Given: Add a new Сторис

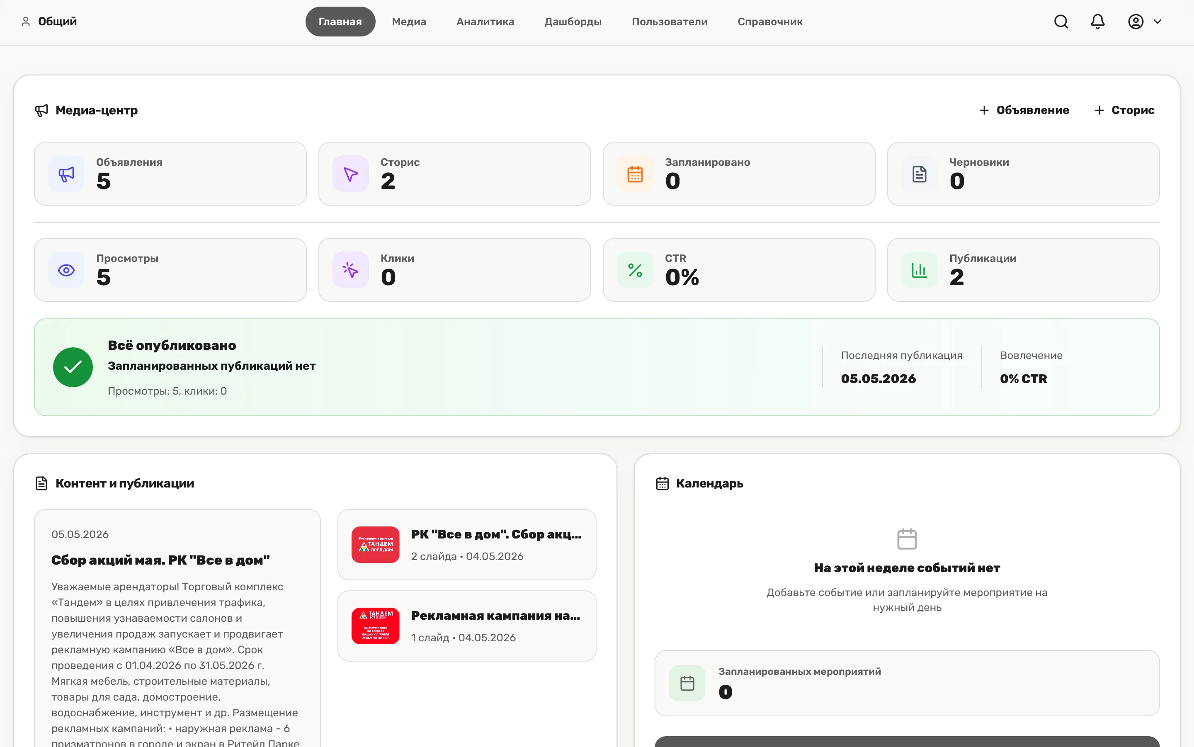Looking at the screenshot, I should point(1124,110).
